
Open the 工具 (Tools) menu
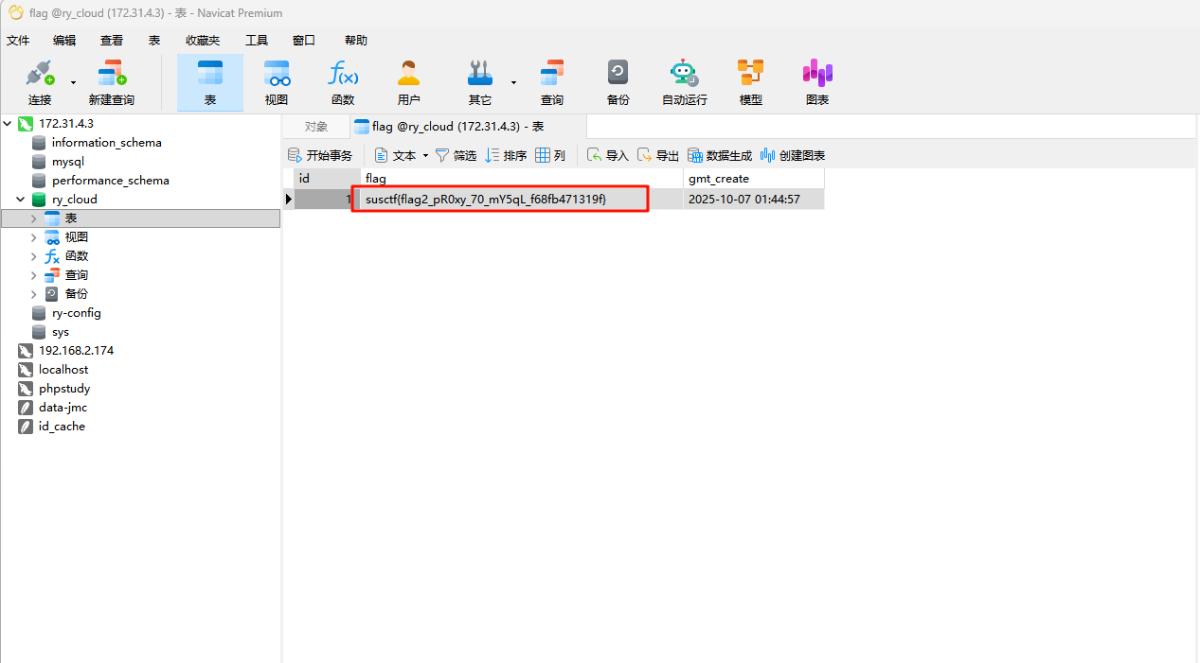(x=257, y=41)
